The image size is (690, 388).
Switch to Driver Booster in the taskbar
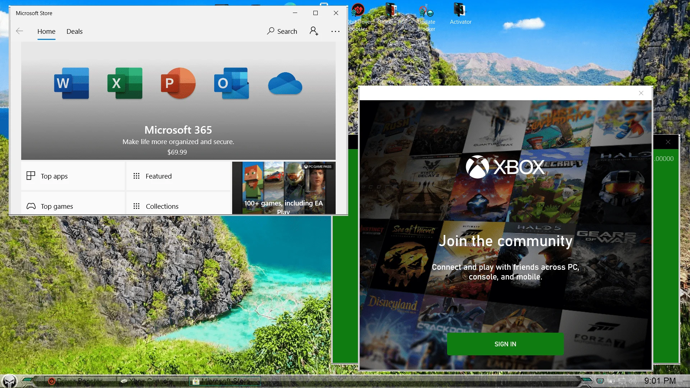(x=80, y=381)
